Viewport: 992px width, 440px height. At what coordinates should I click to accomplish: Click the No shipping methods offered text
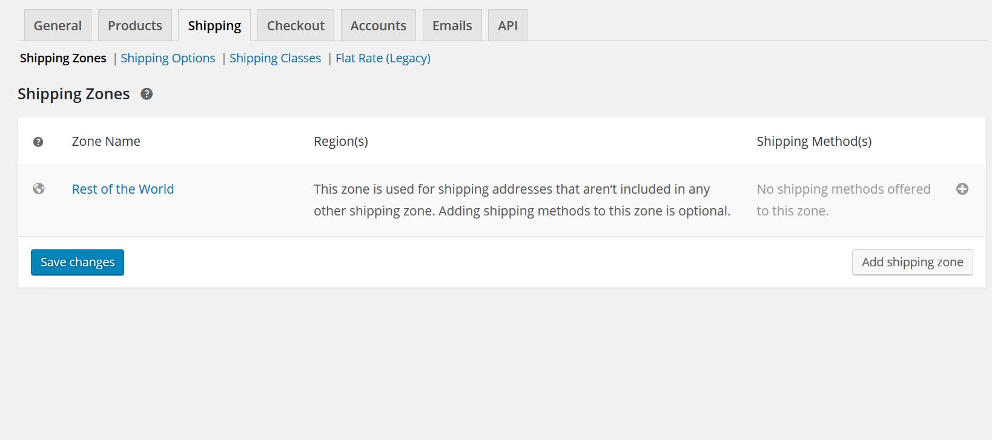click(x=844, y=200)
